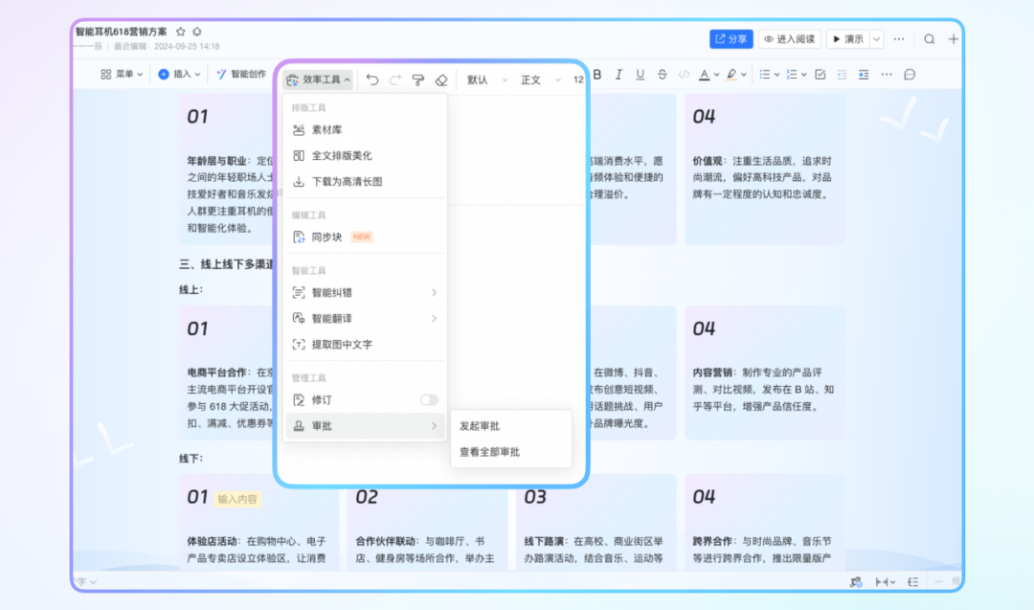The image size is (1034, 610).
Task: Apply italic formatting
Action: coord(618,75)
